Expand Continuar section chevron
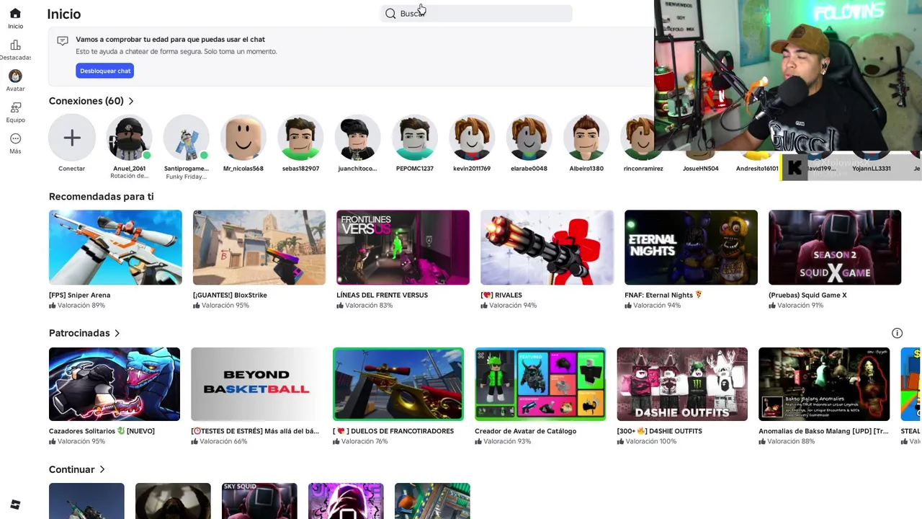 pos(102,469)
